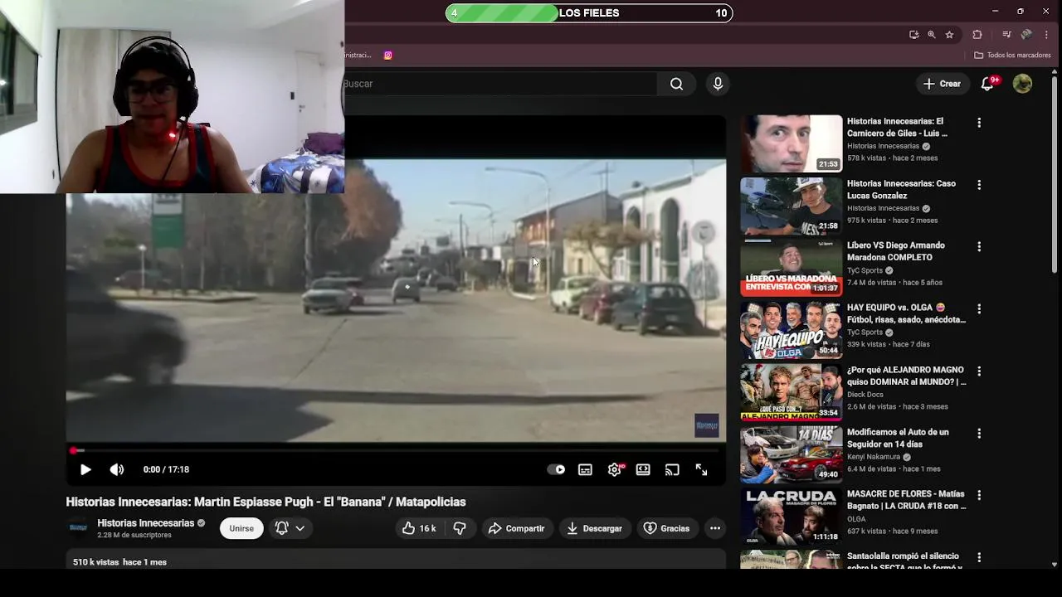The height and width of the screenshot is (597, 1062).
Task: Open the Líbero VS Maradona thumbnail
Action: pos(791,268)
